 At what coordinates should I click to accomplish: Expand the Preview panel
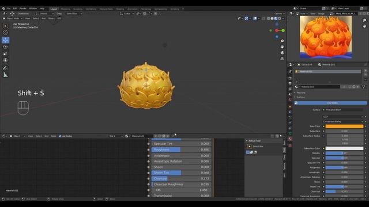tap(300, 93)
